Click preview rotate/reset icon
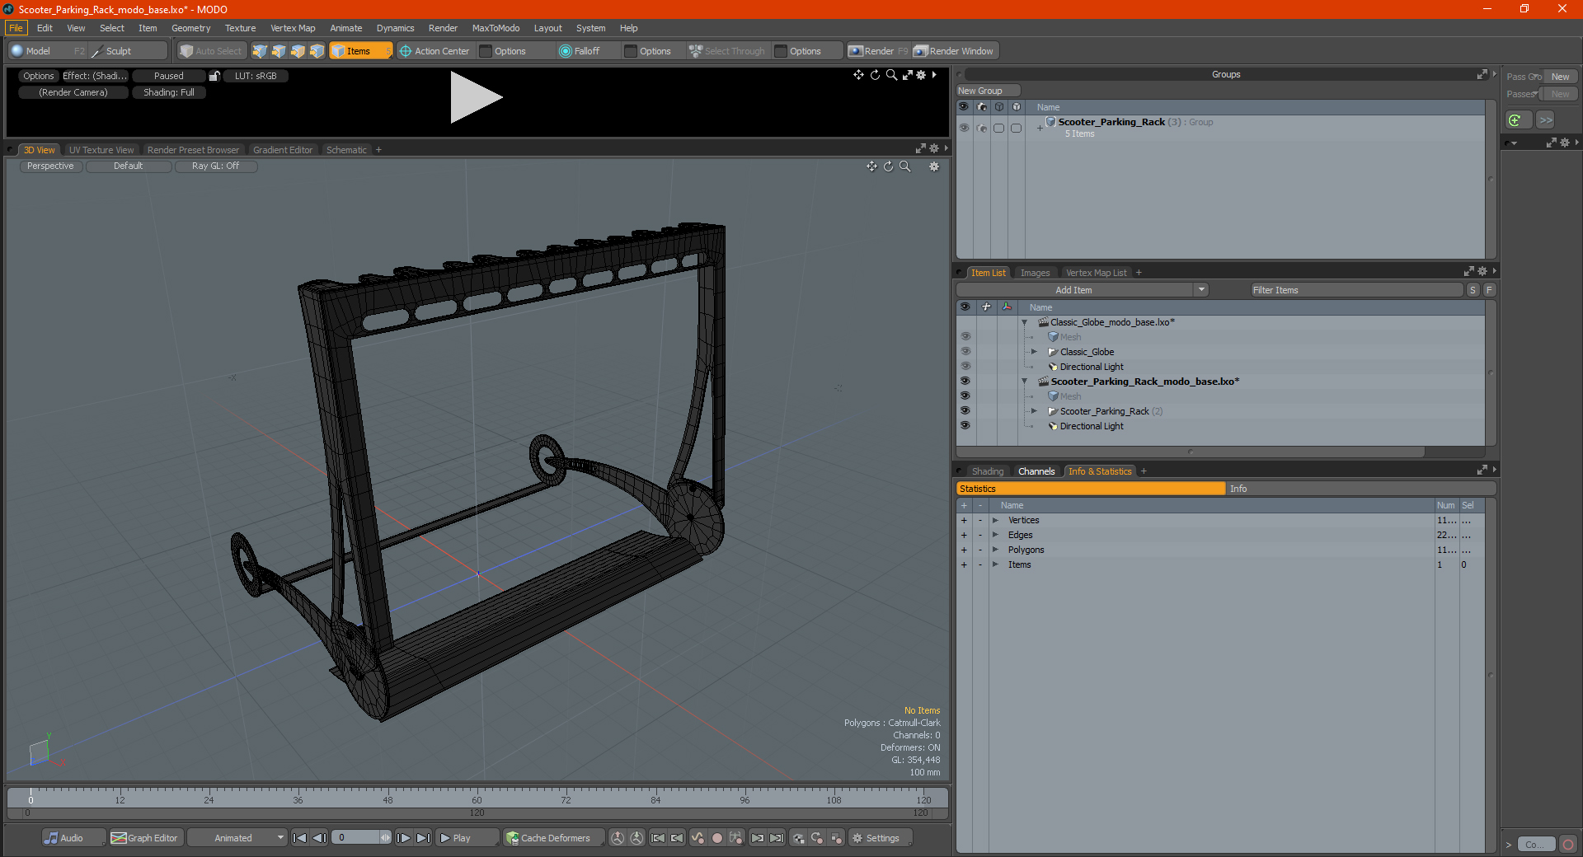 tap(875, 75)
